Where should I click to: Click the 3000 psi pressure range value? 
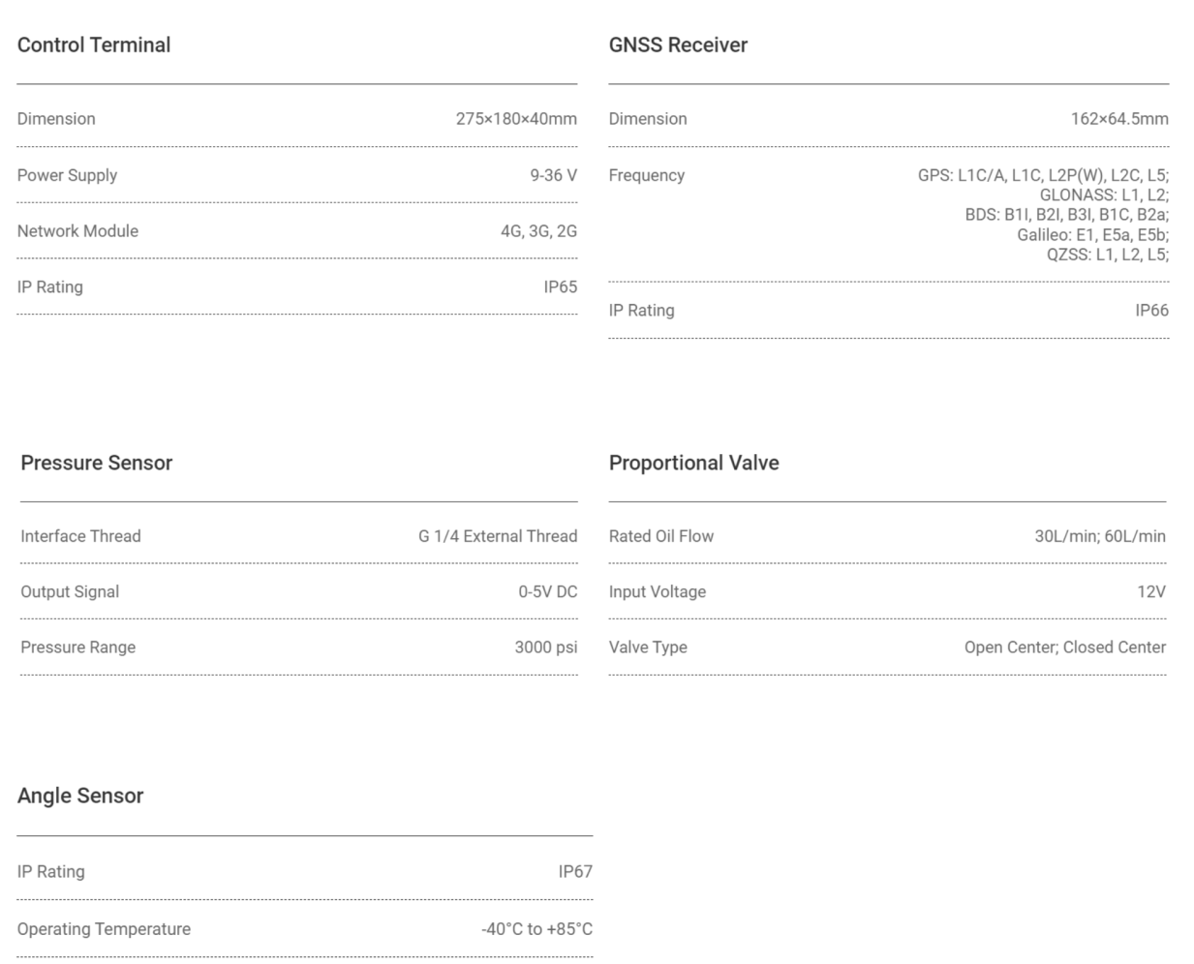click(x=545, y=648)
